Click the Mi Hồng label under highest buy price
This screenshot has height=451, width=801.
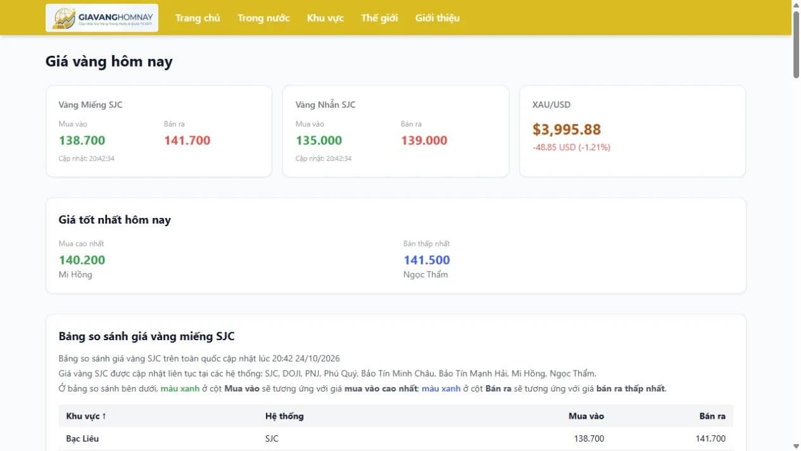pyautogui.click(x=75, y=274)
